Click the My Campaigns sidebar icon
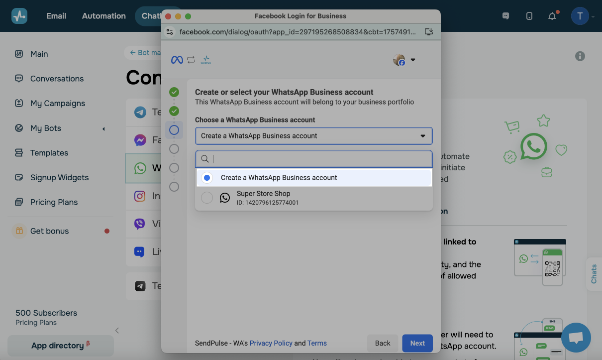 (19, 103)
